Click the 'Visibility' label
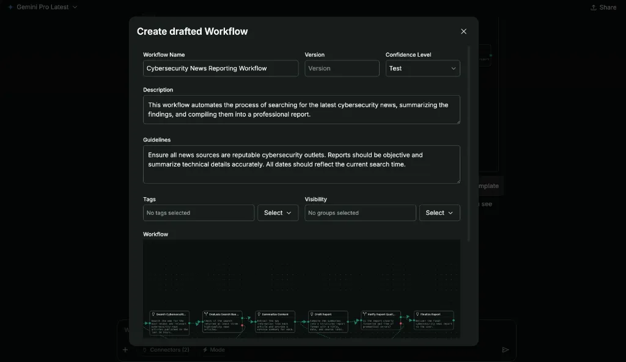The width and height of the screenshot is (626, 362). [315, 199]
